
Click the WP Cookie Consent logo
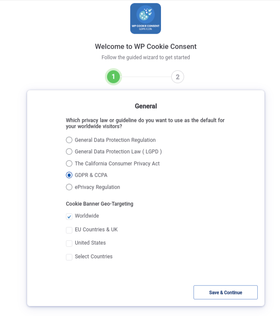click(x=146, y=18)
